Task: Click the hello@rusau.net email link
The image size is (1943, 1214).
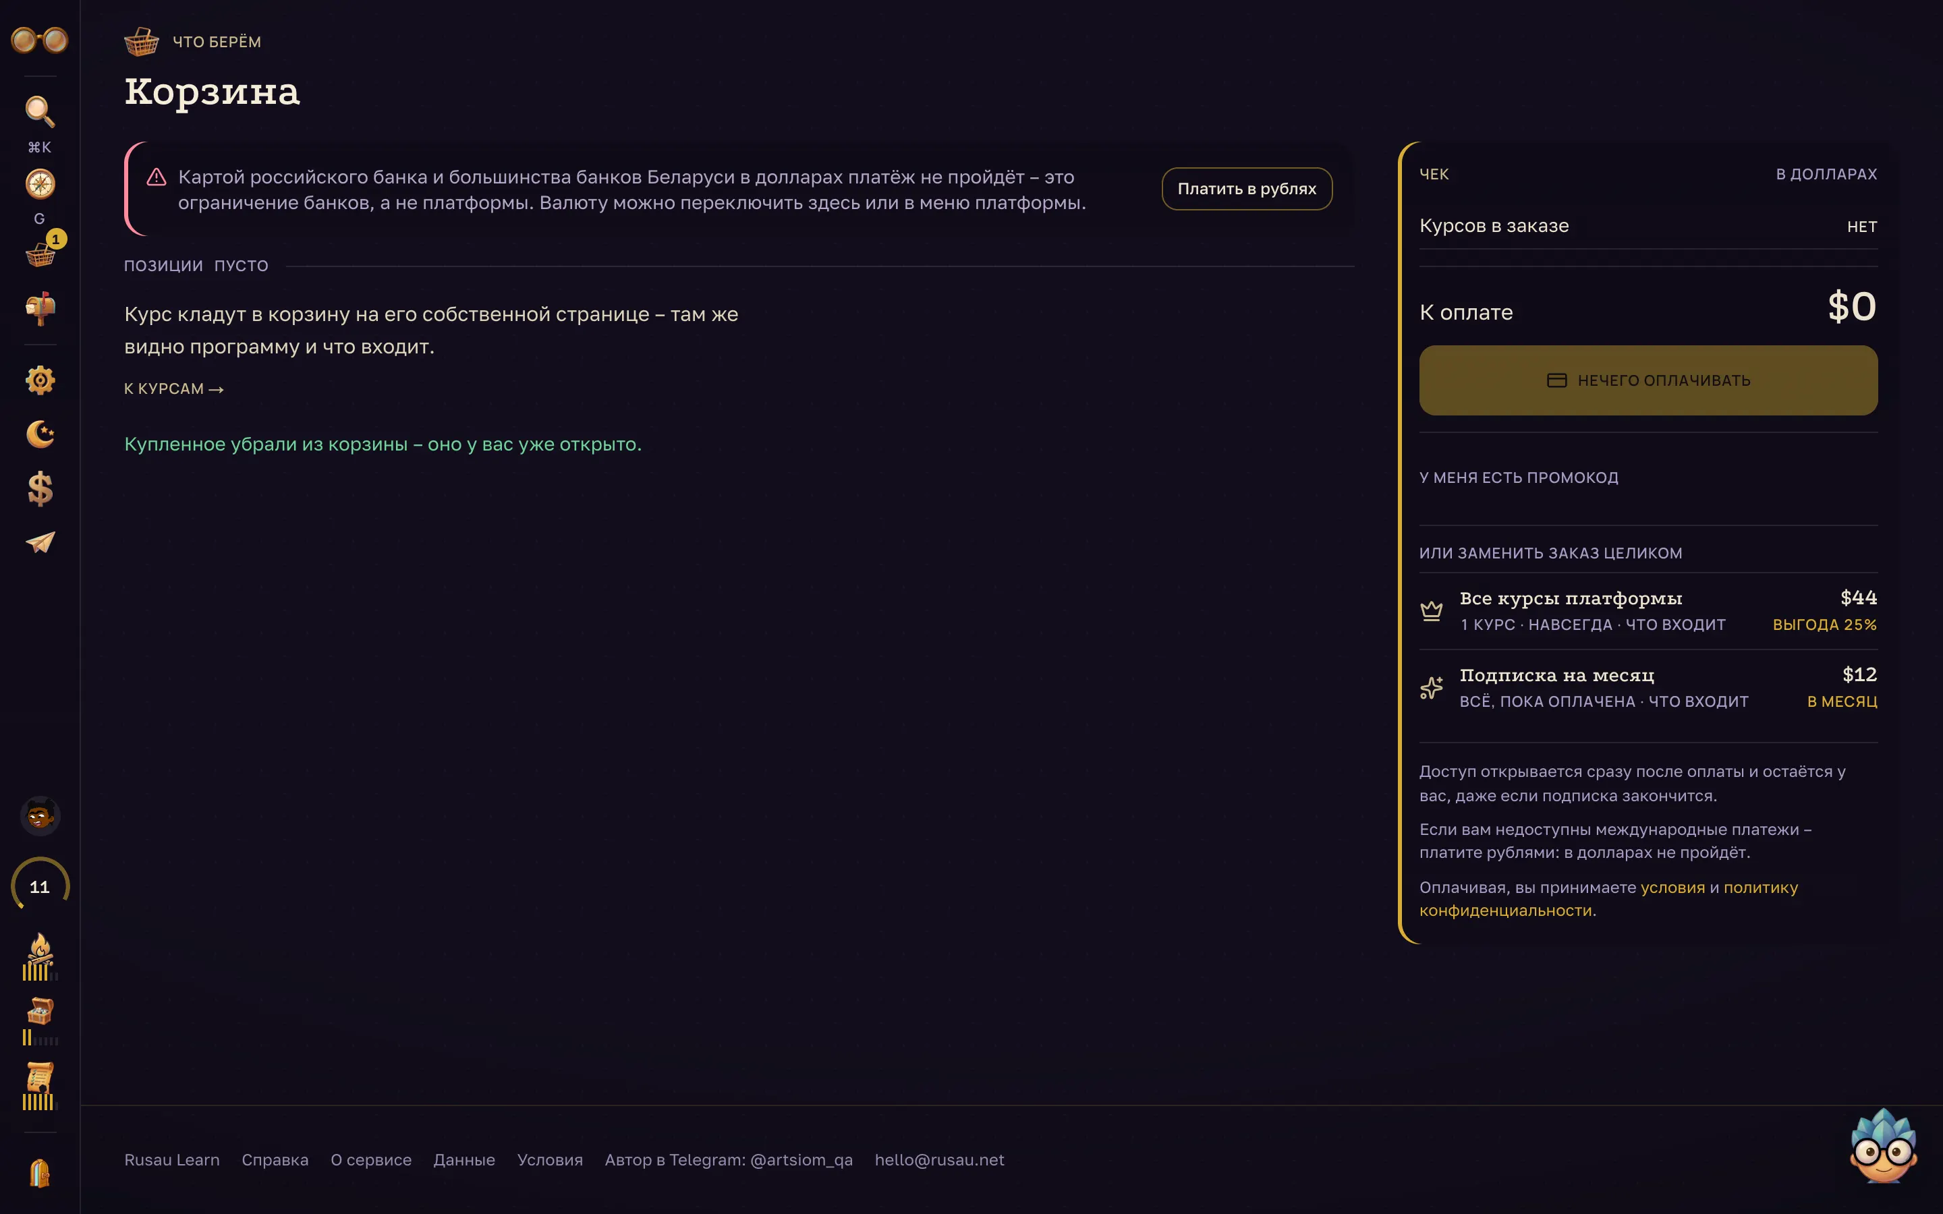Action: [939, 1159]
